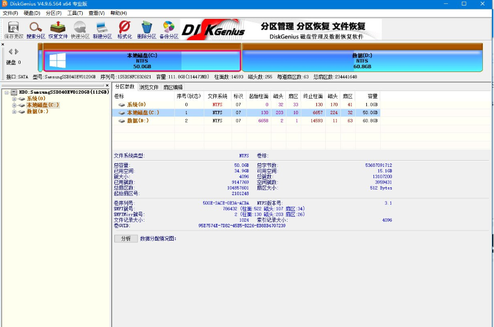This screenshot has height=327, width=494.
Task: Click the 512 Bytes sector size value
Action: [x=381, y=188]
